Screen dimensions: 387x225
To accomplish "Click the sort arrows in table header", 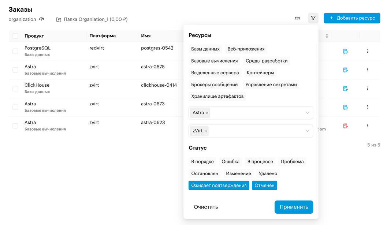I will pyautogui.click(x=327, y=36).
